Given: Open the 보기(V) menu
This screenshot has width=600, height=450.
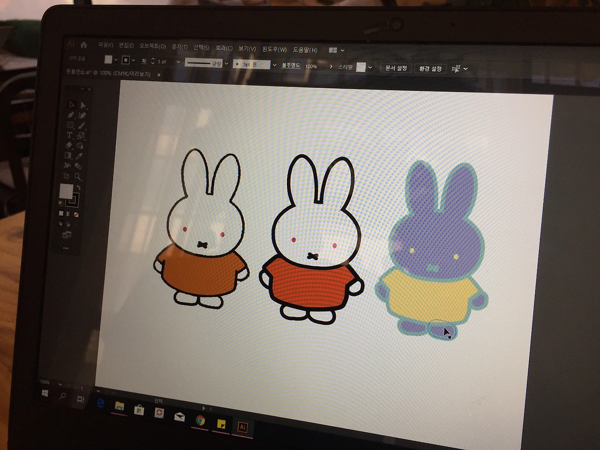Looking at the screenshot, I should pyautogui.click(x=247, y=49).
